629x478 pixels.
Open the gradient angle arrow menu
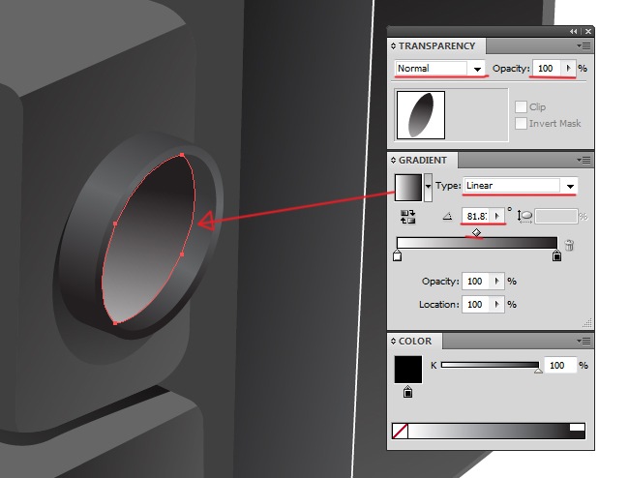(x=497, y=216)
